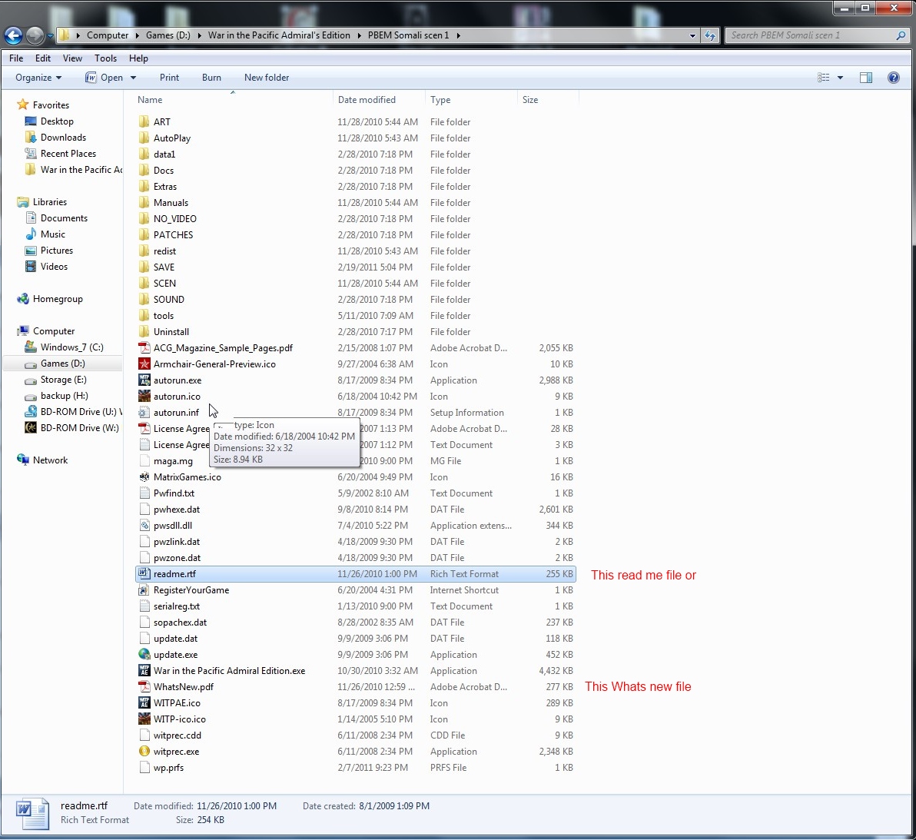Select the witprec.exe application icon
This screenshot has height=840, width=916.
coord(144,751)
